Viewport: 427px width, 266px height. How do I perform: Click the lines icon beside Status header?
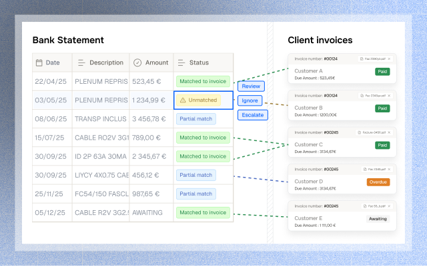tap(181, 63)
